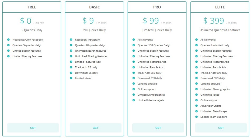Click the Landing analysis text in PRO

pos(147,84)
